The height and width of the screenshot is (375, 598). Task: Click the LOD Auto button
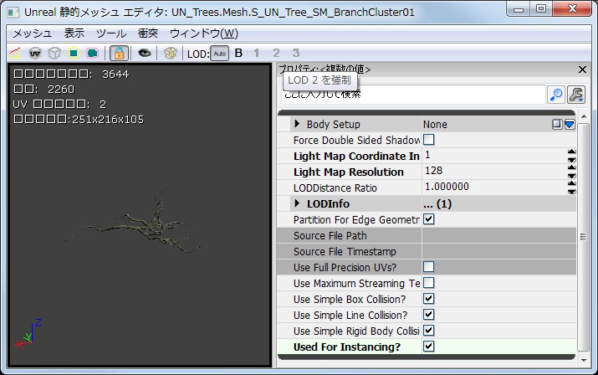(x=219, y=53)
